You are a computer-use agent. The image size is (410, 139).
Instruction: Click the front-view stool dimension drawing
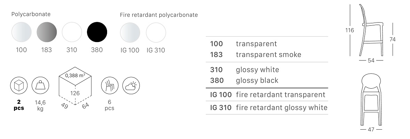[371, 103]
